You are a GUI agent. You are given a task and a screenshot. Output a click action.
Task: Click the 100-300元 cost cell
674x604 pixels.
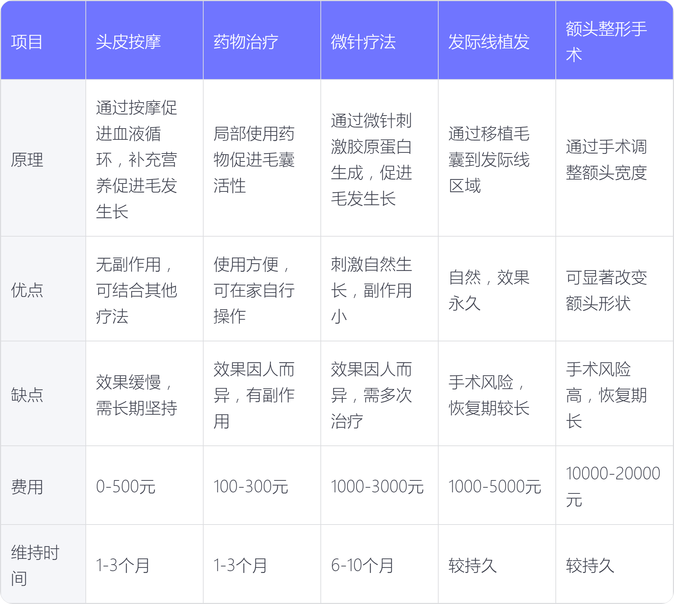[251, 486]
